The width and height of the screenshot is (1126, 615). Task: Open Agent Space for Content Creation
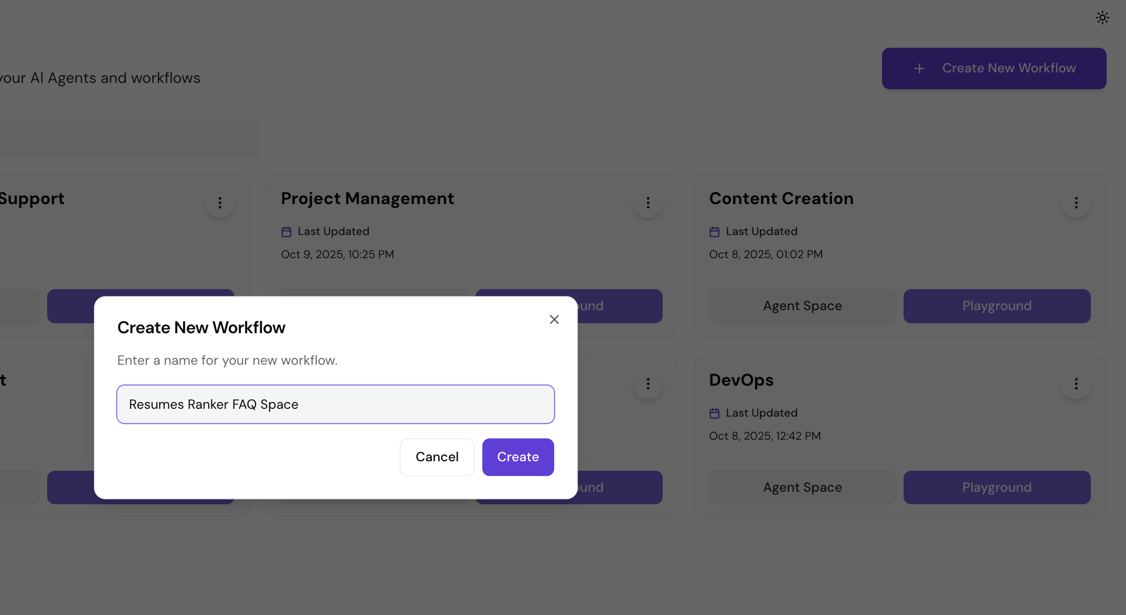[x=802, y=306]
